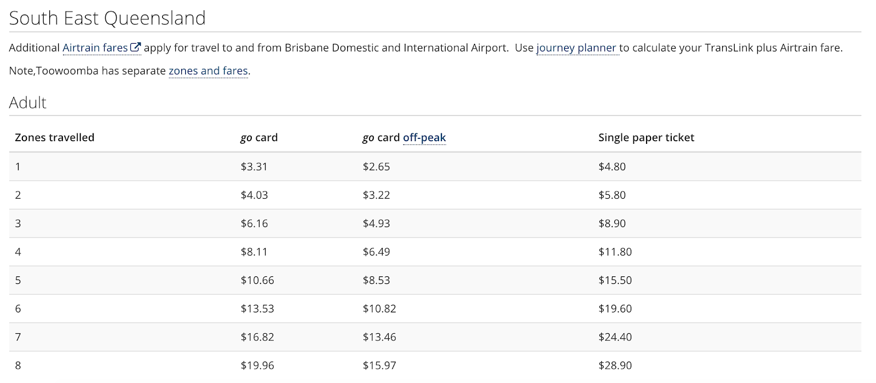The height and width of the screenshot is (383, 876).
Task: Click the South East Queensland heading
Action: pos(107,19)
